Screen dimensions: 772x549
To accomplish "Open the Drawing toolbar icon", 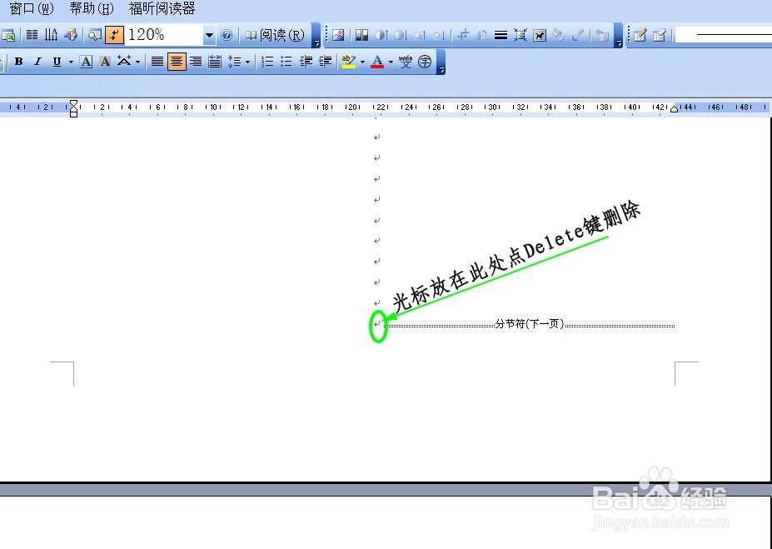I will point(71,35).
